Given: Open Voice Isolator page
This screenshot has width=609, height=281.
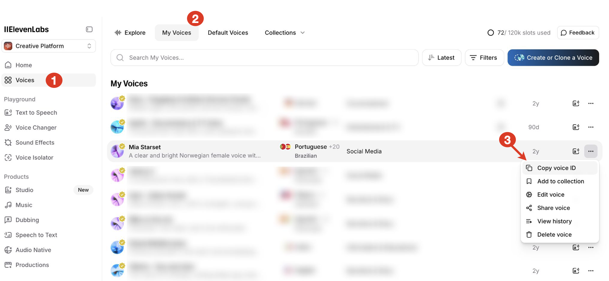Looking at the screenshot, I should click(49, 157).
